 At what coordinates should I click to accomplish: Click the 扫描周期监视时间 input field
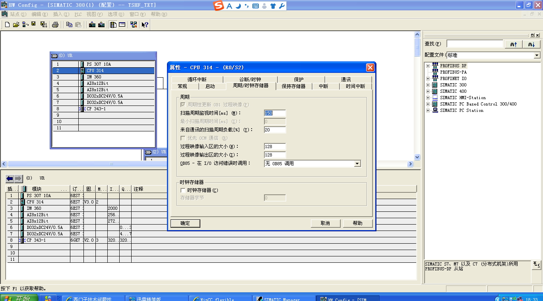(x=275, y=113)
